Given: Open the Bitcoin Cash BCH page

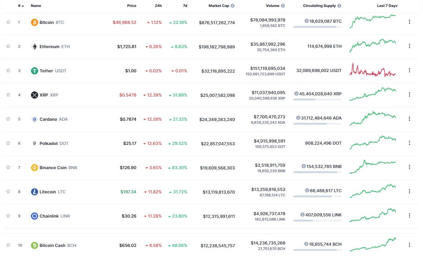Looking at the screenshot, I should (58, 245).
